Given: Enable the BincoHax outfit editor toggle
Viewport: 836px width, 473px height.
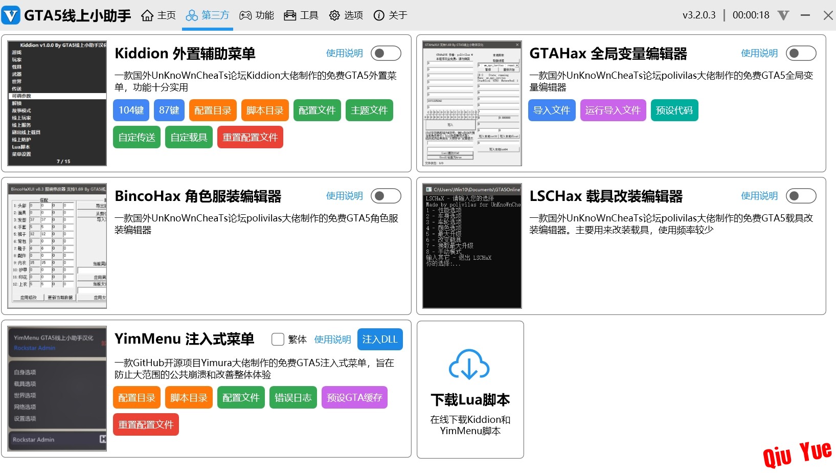Looking at the screenshot, I should pos(386,196).
